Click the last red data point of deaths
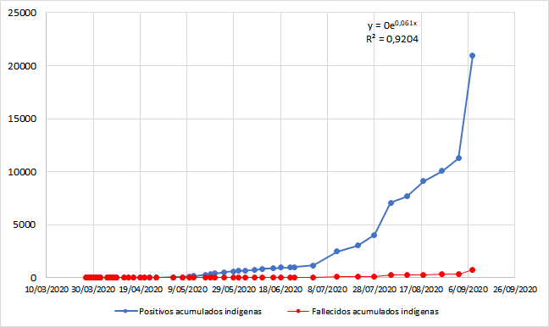The height and width of the screenshot is (327, 549). click(x=472, y=270)
